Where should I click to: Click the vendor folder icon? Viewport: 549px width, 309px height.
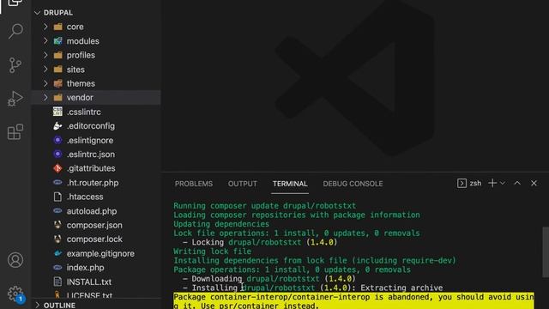click(57, 97)
